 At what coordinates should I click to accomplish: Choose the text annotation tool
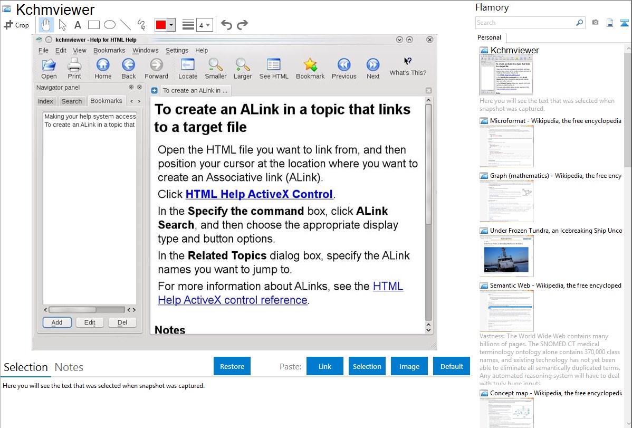(x=78, y=25)
